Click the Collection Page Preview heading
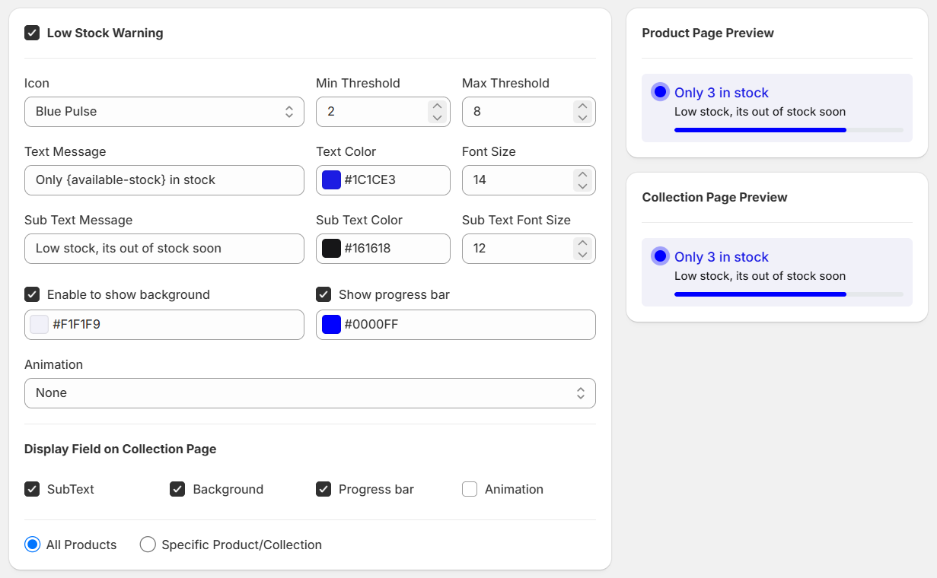This screenshot has height=578, width=937. click(x=715, y=197)
